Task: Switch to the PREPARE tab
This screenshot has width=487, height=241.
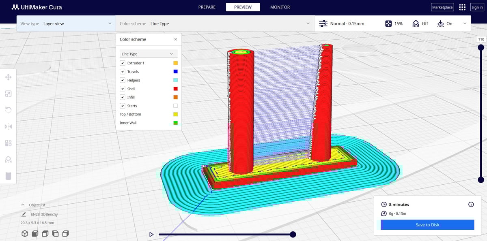Action: [x=207, y=7]
